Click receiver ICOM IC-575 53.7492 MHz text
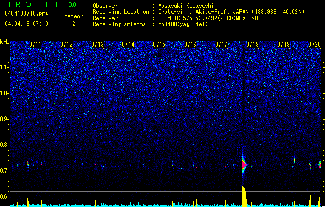Viewport: 326px width, 207px height. point(208,18)
